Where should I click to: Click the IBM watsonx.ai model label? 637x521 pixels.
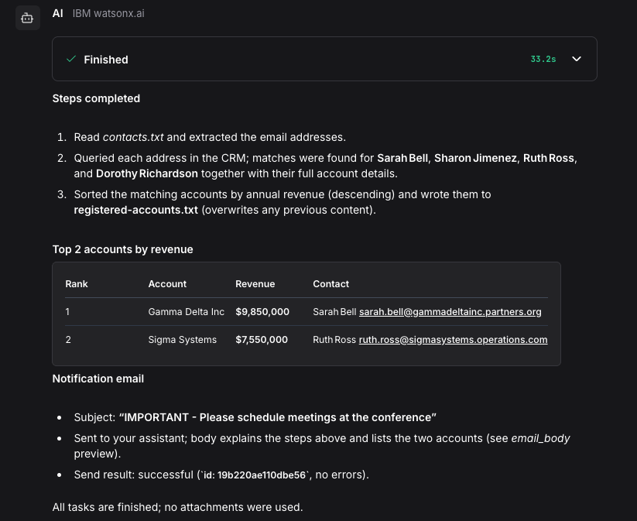click(108, 13)
